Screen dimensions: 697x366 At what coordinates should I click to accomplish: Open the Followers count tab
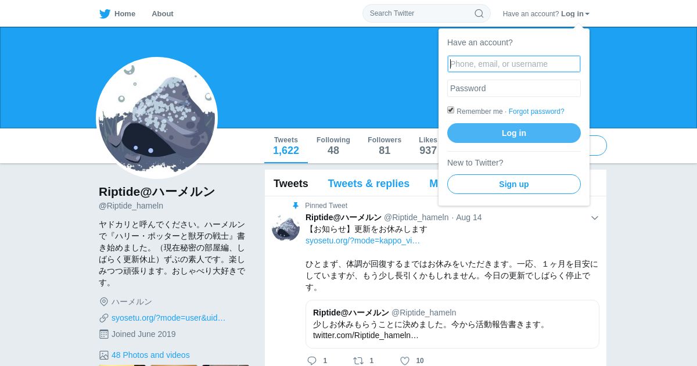[x=385, y=146]
